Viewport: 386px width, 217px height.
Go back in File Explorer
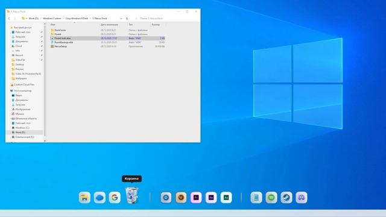pyautogui.click(x=9, y=19)
